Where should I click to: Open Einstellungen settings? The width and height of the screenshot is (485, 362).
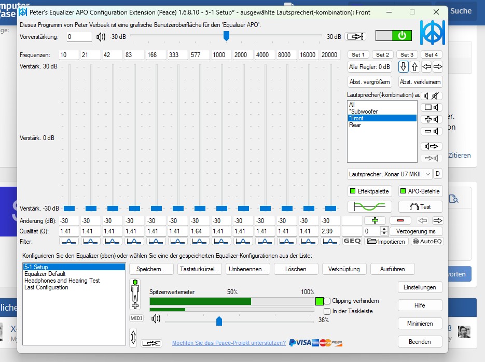(x=420, y=287)
